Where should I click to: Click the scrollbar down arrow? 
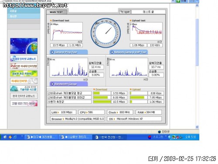[x=197, y=127]
